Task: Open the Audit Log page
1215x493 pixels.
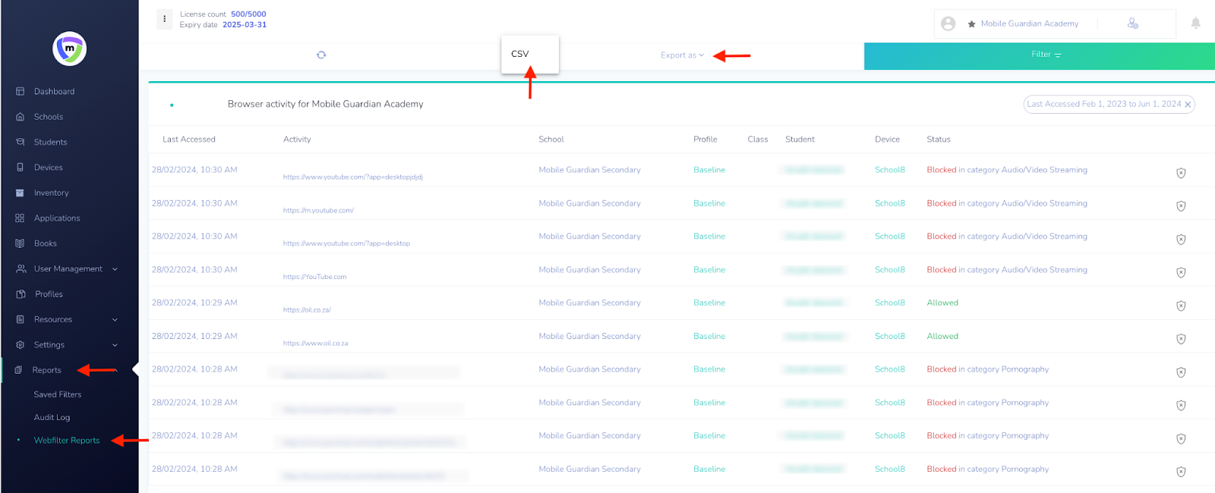Action: (x=52, y=418)
